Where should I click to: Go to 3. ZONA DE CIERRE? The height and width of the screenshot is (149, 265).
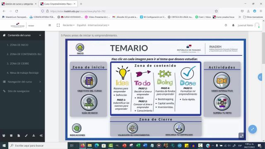[18, 63]
